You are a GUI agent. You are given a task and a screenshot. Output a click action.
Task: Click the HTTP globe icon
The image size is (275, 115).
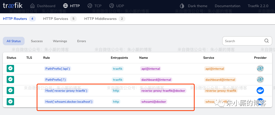[x=65, y=6]
